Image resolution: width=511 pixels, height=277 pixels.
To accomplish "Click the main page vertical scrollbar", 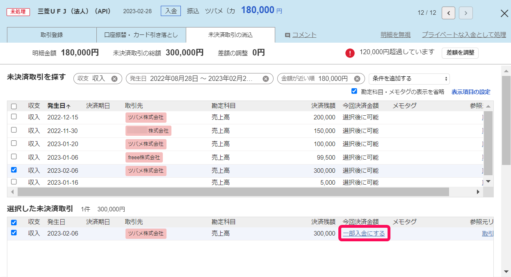I will tap(506, 119).
